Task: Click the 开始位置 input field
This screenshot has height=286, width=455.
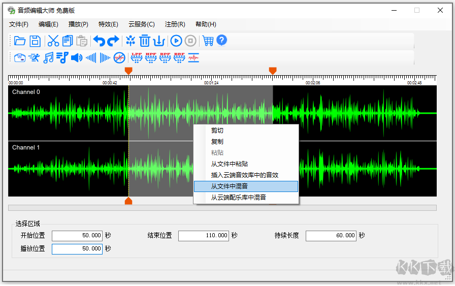Action: point(77,236)
